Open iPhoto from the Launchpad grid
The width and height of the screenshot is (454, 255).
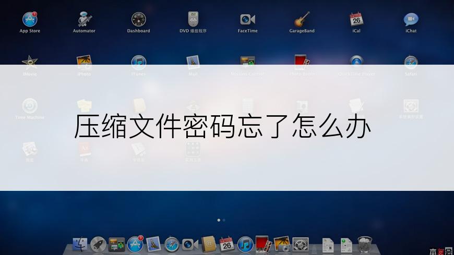coord(84,62)
